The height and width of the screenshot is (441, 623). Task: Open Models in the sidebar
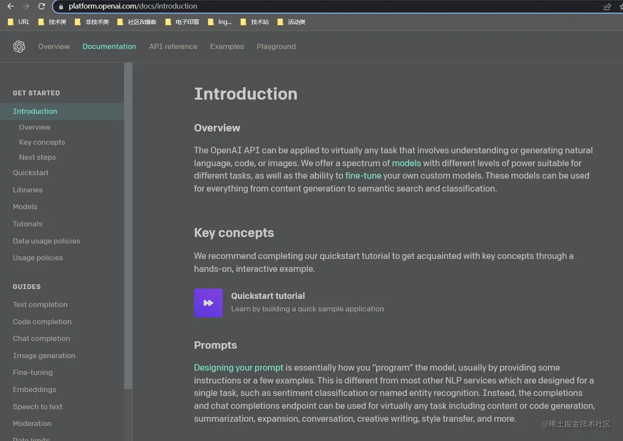(x=25, y=207)
